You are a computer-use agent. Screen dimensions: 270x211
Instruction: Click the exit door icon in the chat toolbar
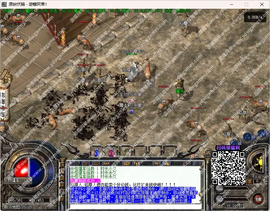coord(187,163)
